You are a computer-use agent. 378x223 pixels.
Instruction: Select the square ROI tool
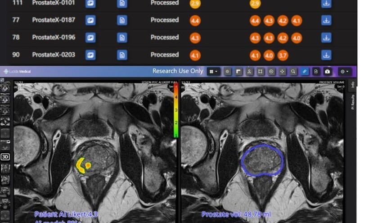[261, 72]
